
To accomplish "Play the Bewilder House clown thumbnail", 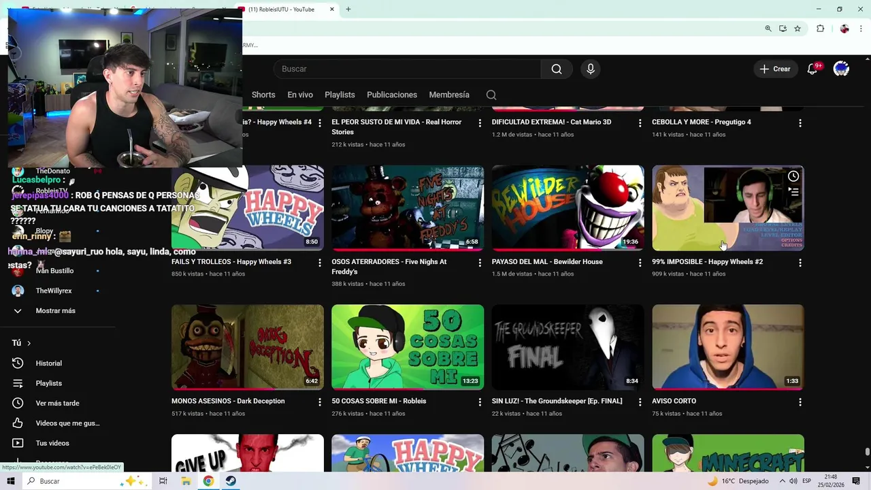I will pos(568,208).
